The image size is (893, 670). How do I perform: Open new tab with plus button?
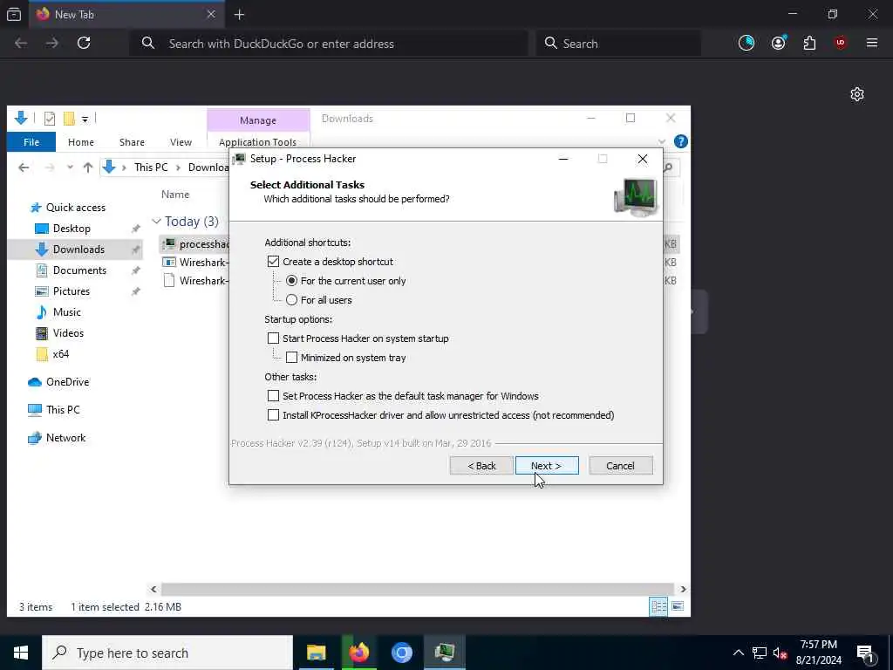click(239, 15)
